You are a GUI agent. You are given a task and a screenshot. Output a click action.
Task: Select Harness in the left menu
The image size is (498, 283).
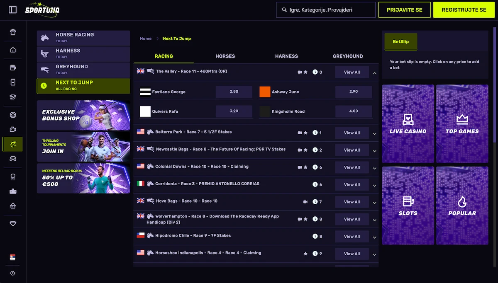[83, 54]
